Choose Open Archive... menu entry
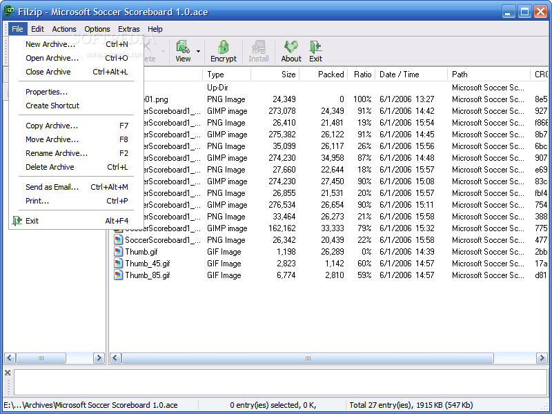The image size is (552, 414). click(76, 58)
